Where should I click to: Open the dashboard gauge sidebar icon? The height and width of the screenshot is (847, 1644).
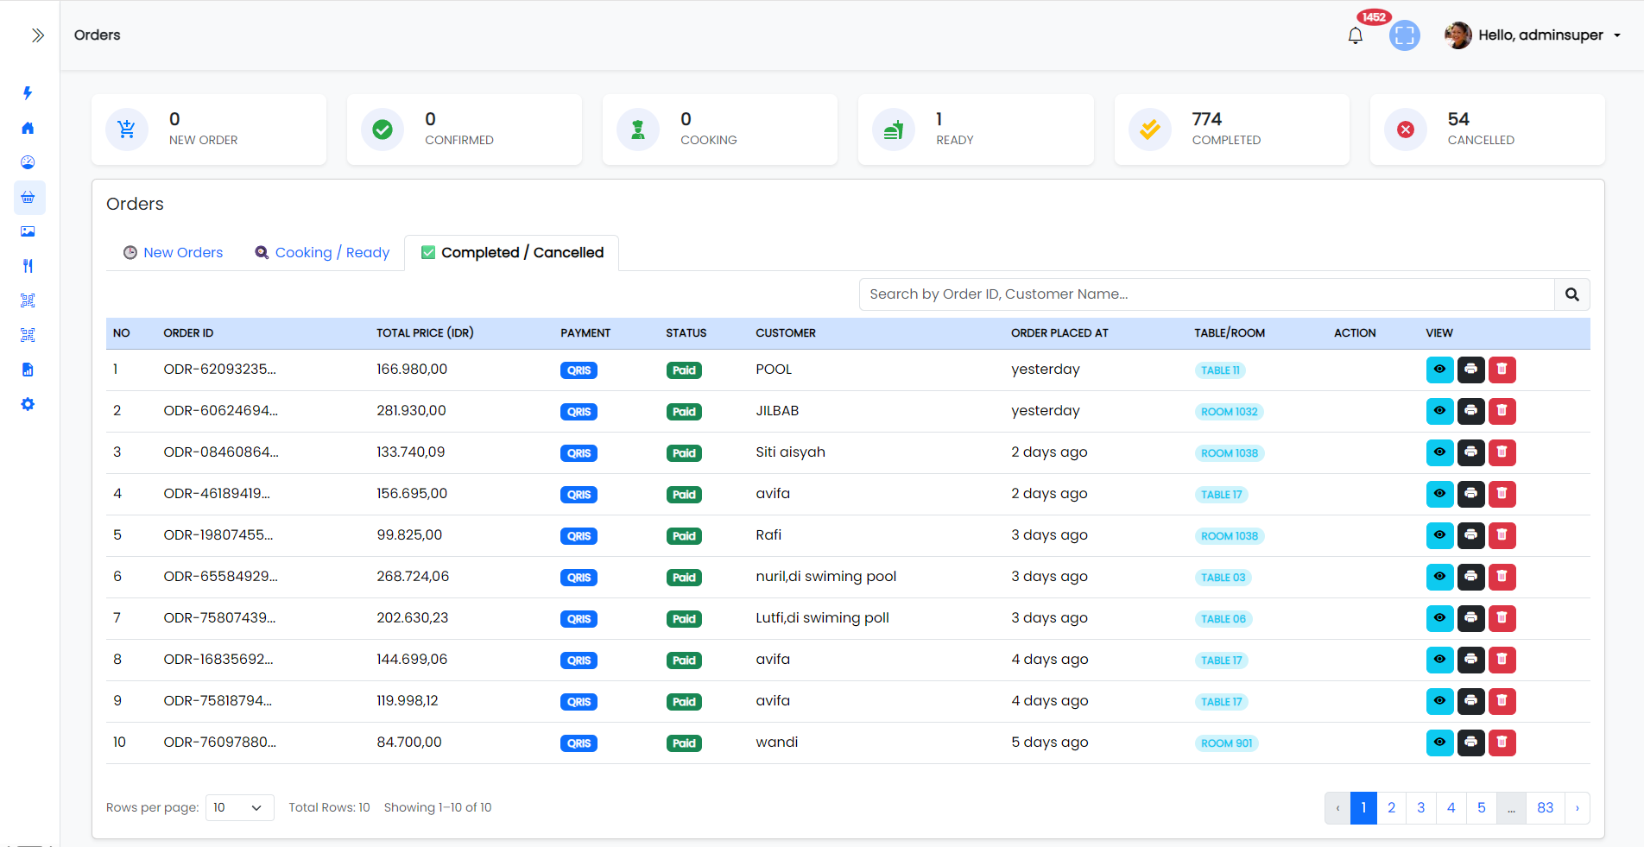coord(28,162)
